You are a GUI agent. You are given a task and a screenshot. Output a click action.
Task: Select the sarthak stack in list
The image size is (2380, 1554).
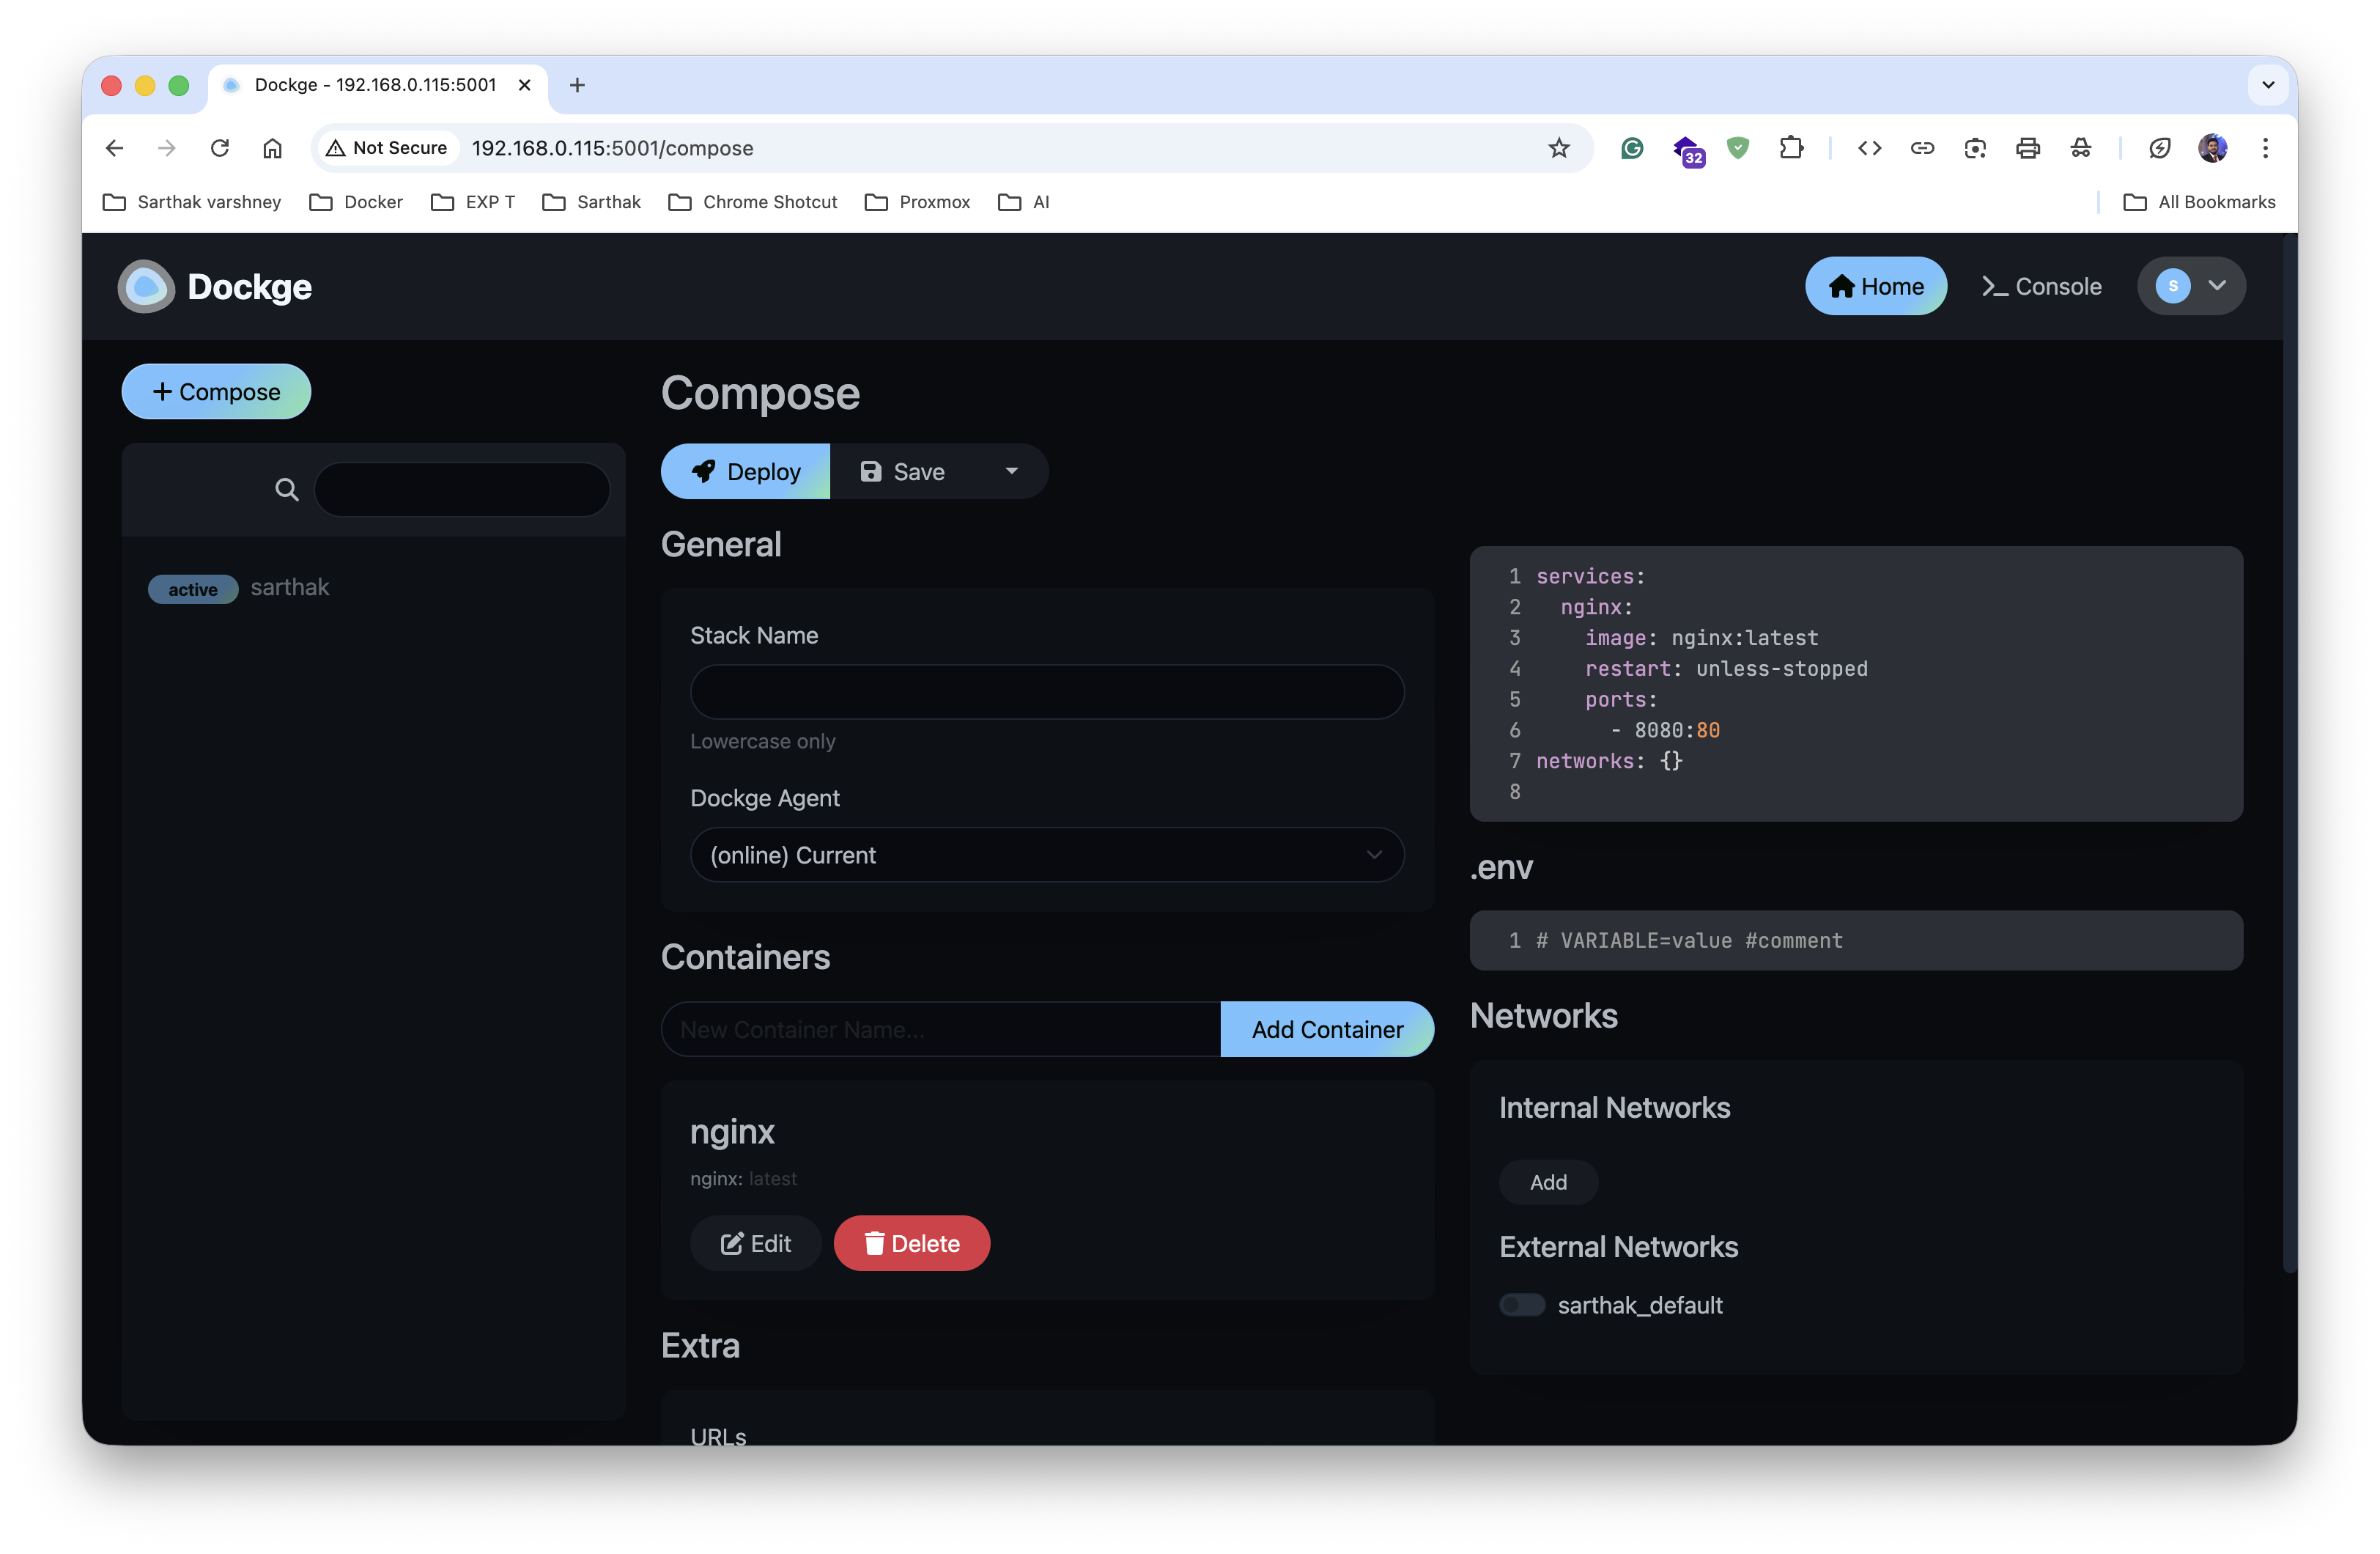tap(289, 587)
